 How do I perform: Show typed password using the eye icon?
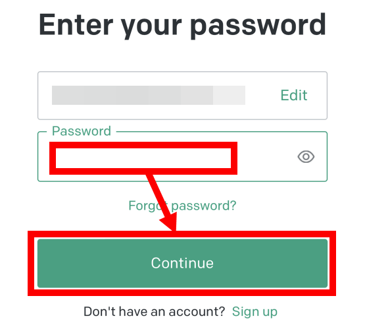[x=306, y=157]
